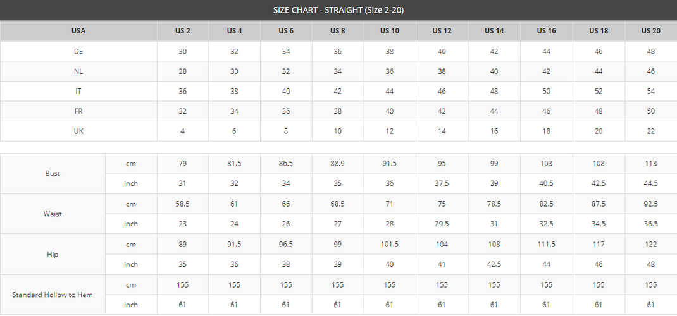The width and height of the screenshot is (677, 316).
Task: Select UK size 22 cell
Action: 650,131
